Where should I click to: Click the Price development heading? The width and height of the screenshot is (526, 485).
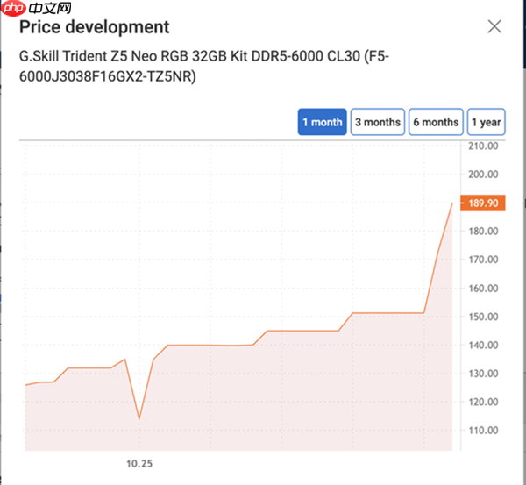coord(95,27)
